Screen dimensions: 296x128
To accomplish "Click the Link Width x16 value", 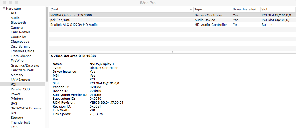I will pos(92,110).
